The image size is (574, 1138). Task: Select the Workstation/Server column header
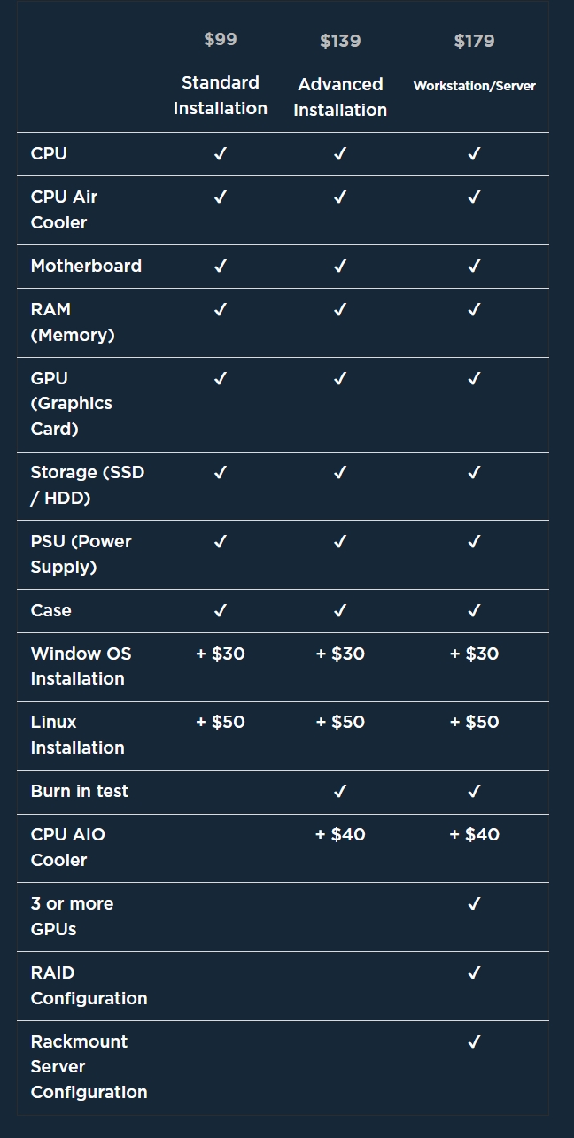(474, 87)
